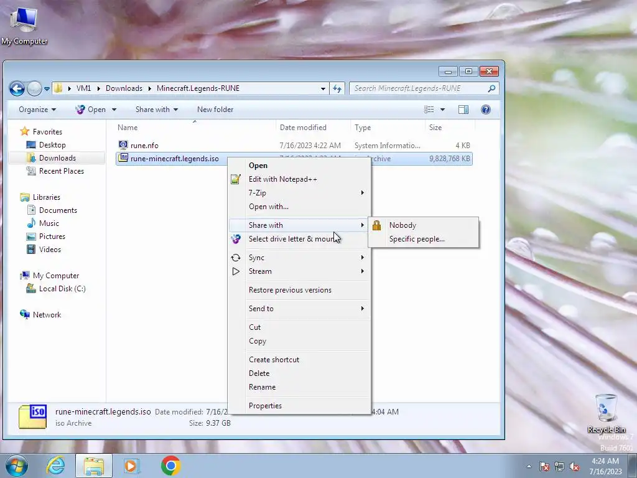Select My Computer in navigation pane

tap(55, 276)
